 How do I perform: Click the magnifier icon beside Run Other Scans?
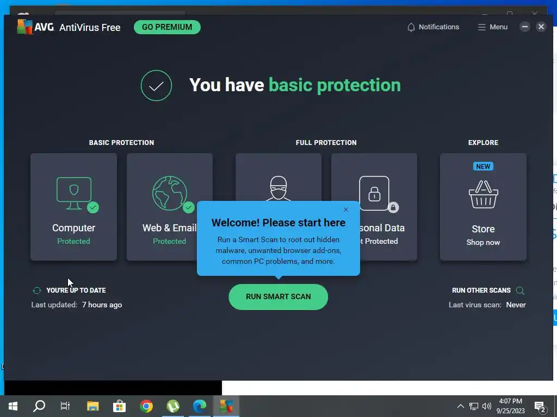520,291
